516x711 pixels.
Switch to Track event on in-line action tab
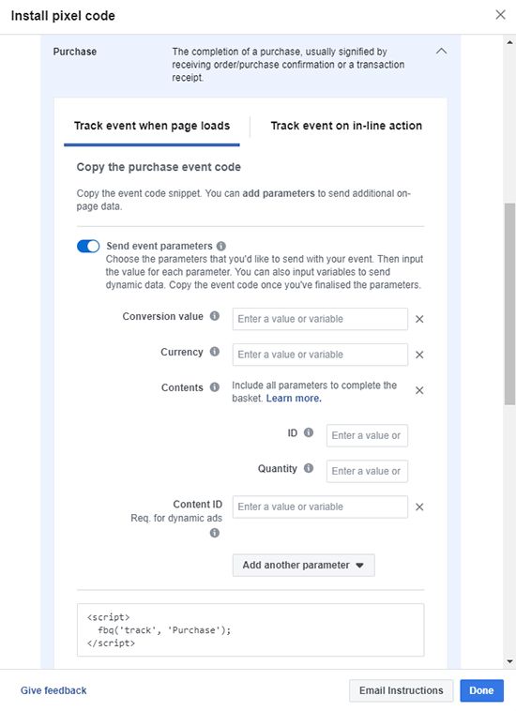346,126
